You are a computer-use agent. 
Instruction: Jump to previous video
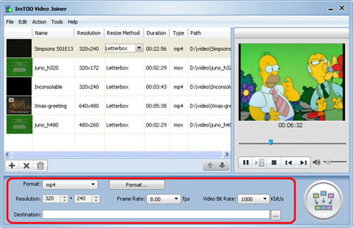pyautogui.click(x=288, y=162)
